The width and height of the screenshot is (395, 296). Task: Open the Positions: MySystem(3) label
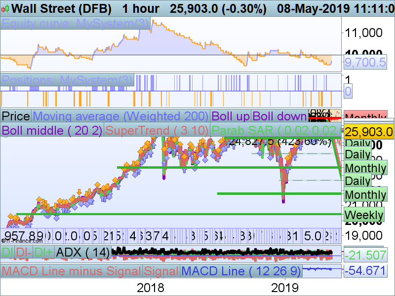(x=67, y=80)
